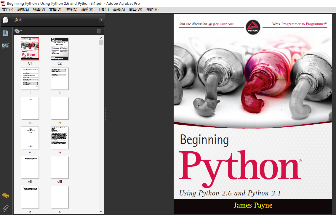Select page ix thumbnail
Viewport: 336px width, 215px height.
(30, 197)
